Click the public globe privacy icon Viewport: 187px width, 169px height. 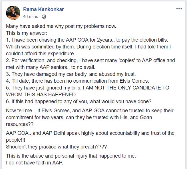[44, 17]
